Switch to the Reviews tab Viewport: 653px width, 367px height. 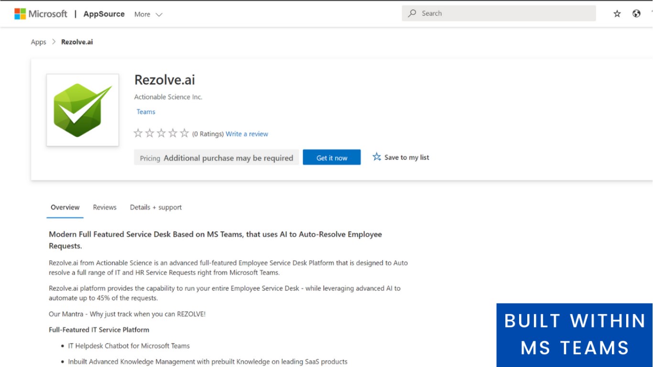[105, 207]
